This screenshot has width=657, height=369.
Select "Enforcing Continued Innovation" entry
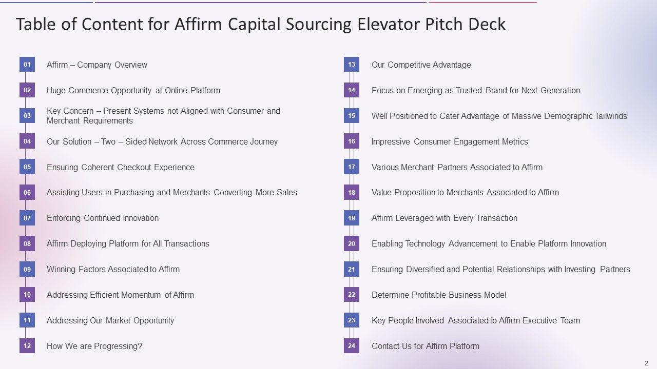103,218
